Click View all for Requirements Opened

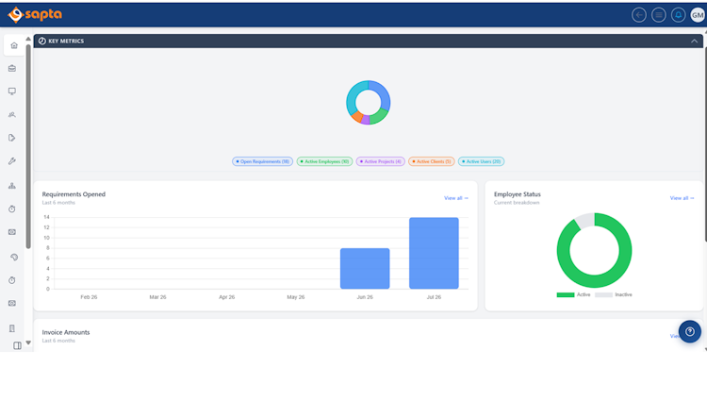click(x=456, y=198)
